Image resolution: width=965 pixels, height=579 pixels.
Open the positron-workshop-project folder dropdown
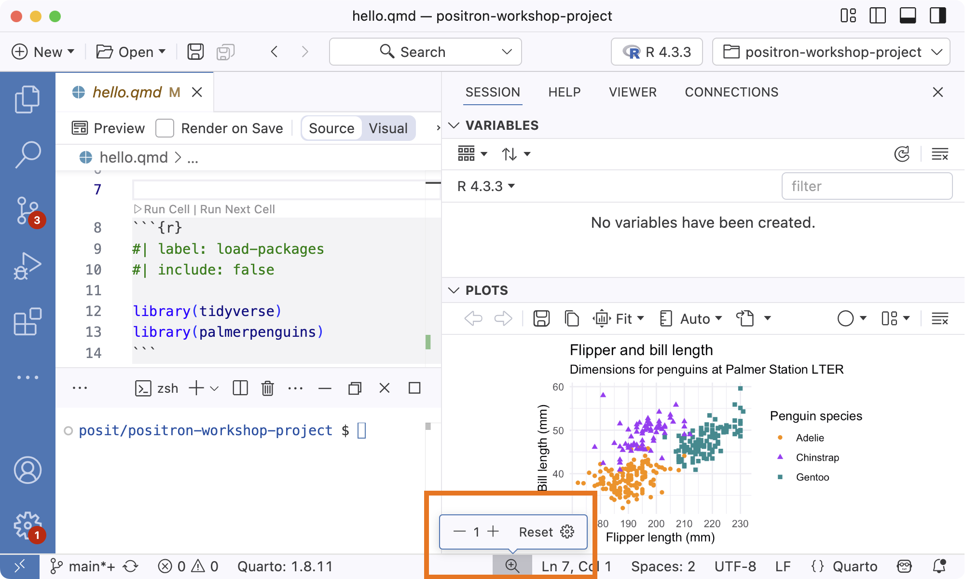[831, 52]
